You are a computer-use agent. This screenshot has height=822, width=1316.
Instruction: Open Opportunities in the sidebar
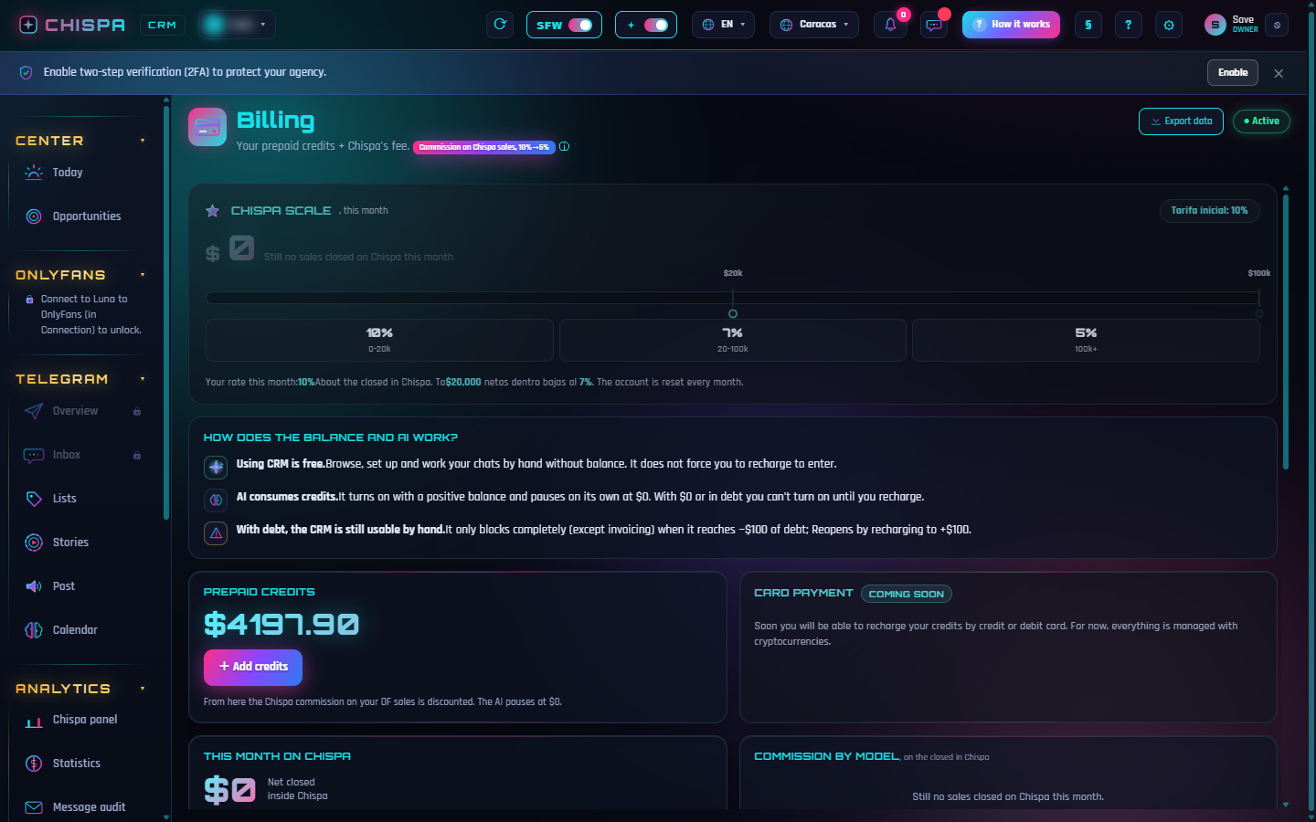[x=79, y=216]
